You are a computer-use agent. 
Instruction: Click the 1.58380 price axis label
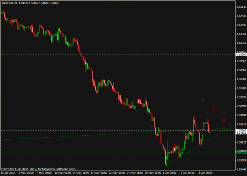pos(241,79)
